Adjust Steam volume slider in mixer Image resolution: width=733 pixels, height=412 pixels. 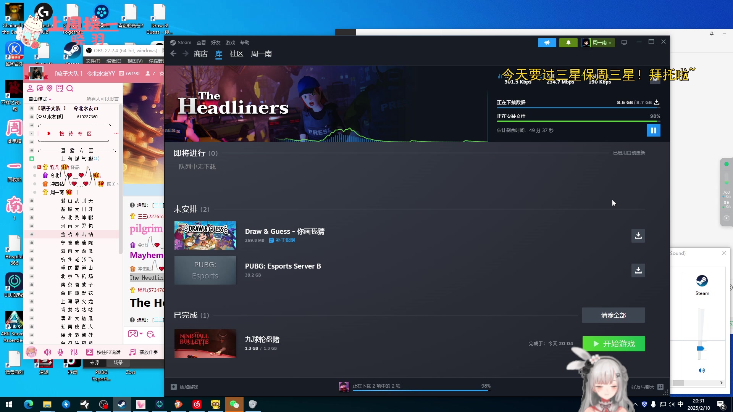[701, 348]
